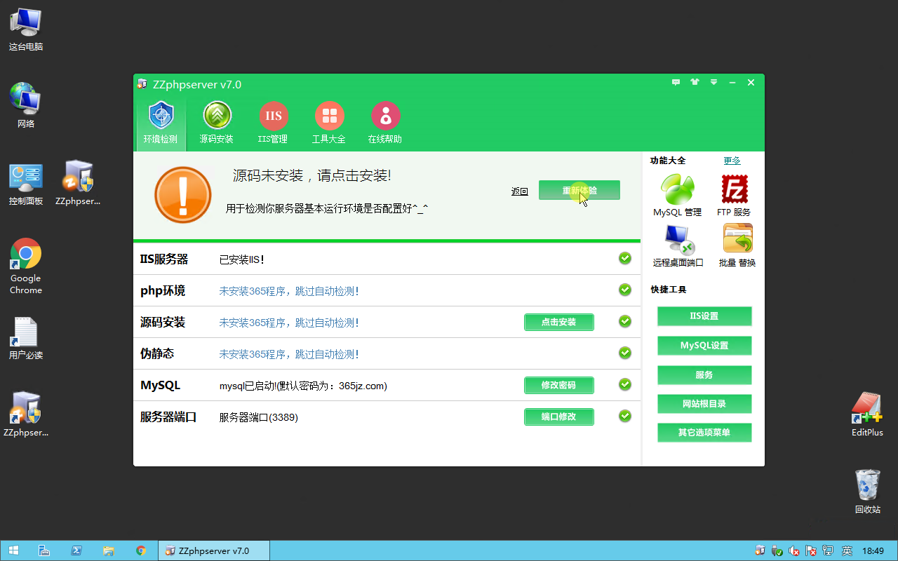The height and width of the screenshot is (561, 898).
Task: Minimize the ZZphpserver window
Action: point(732,83)
